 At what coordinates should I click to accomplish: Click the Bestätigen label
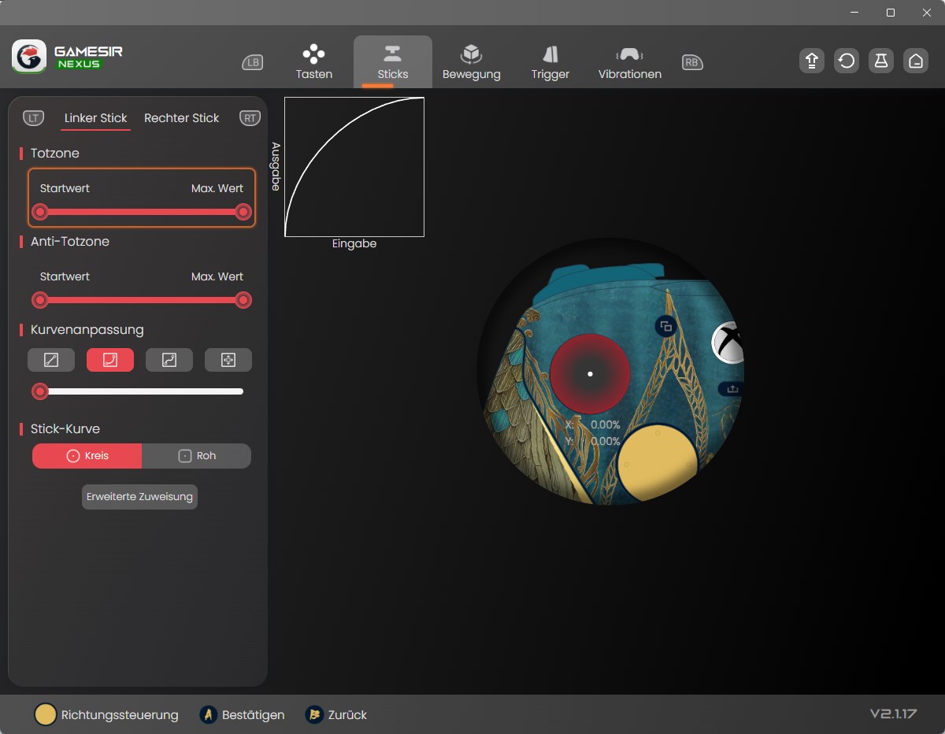click(x=254, y=715)
